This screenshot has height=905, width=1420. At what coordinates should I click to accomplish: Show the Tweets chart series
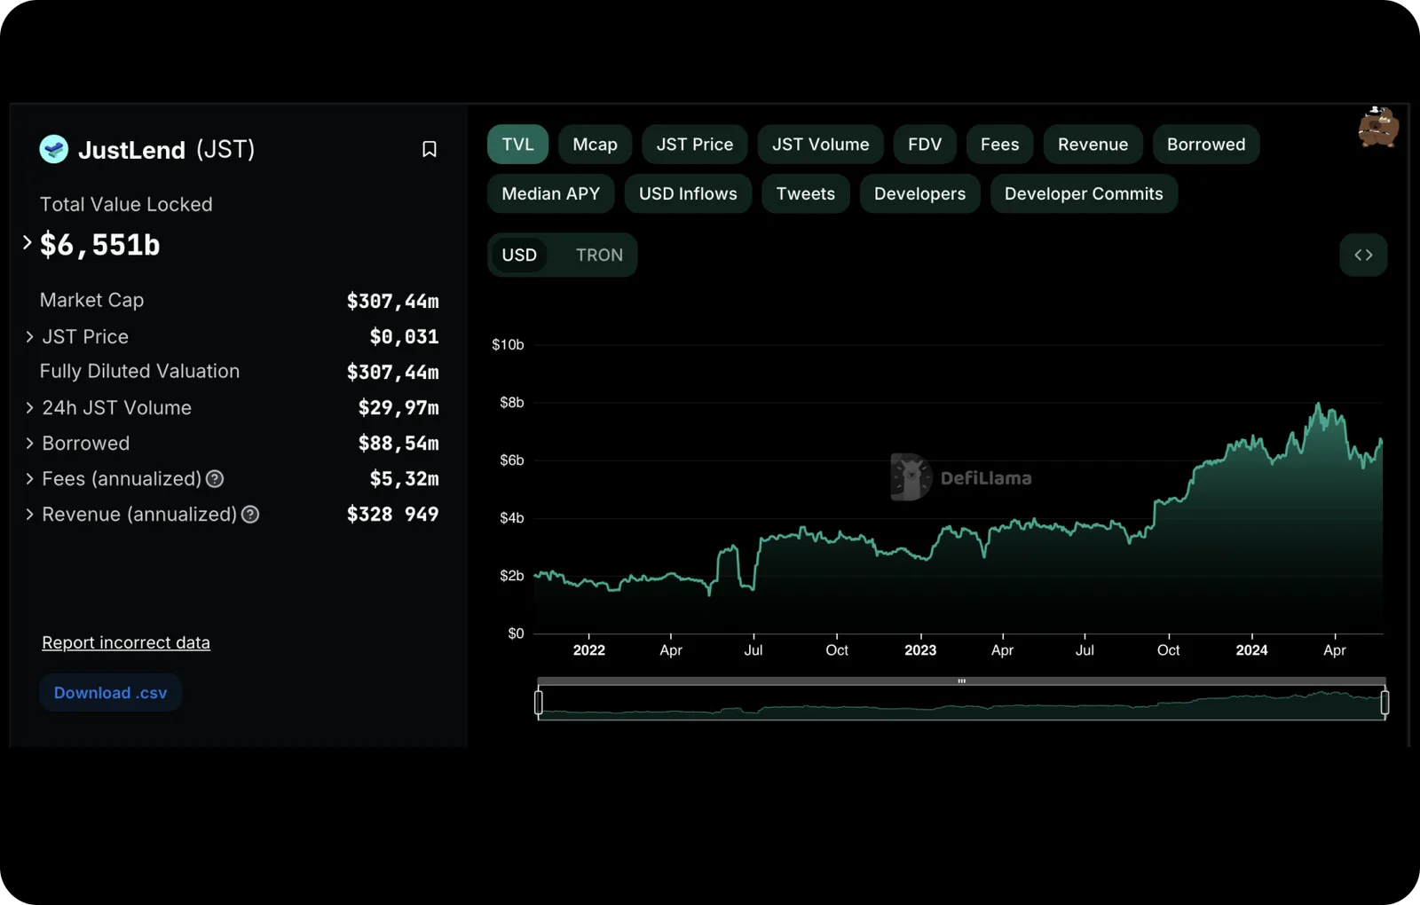pos(805,193)
